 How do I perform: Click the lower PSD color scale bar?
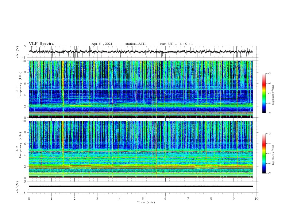(264, 153)
